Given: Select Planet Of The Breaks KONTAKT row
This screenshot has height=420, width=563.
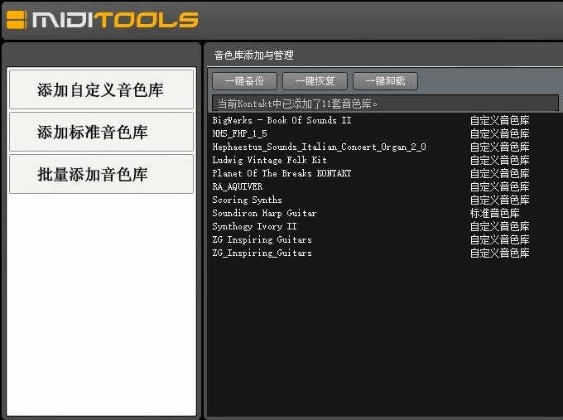Looking at the screenshot, I should [384, 173].
